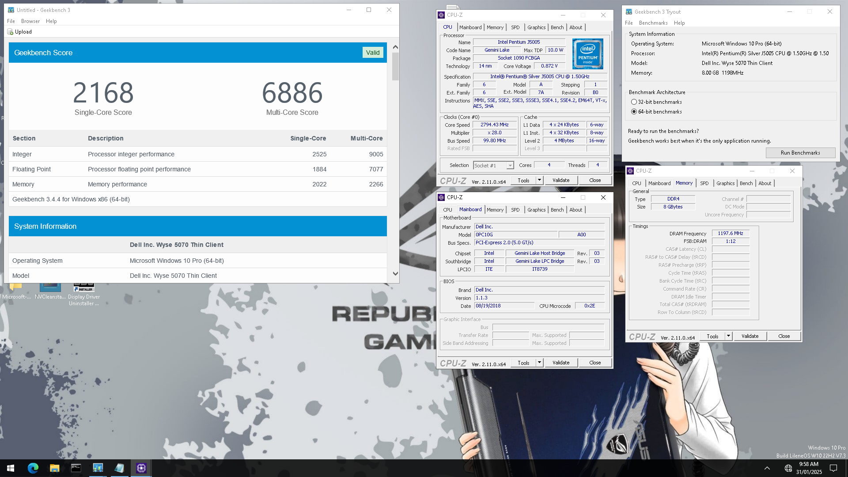
Task: Open Display Driver Uninstaller desktop icon
Action: [84, 294]
